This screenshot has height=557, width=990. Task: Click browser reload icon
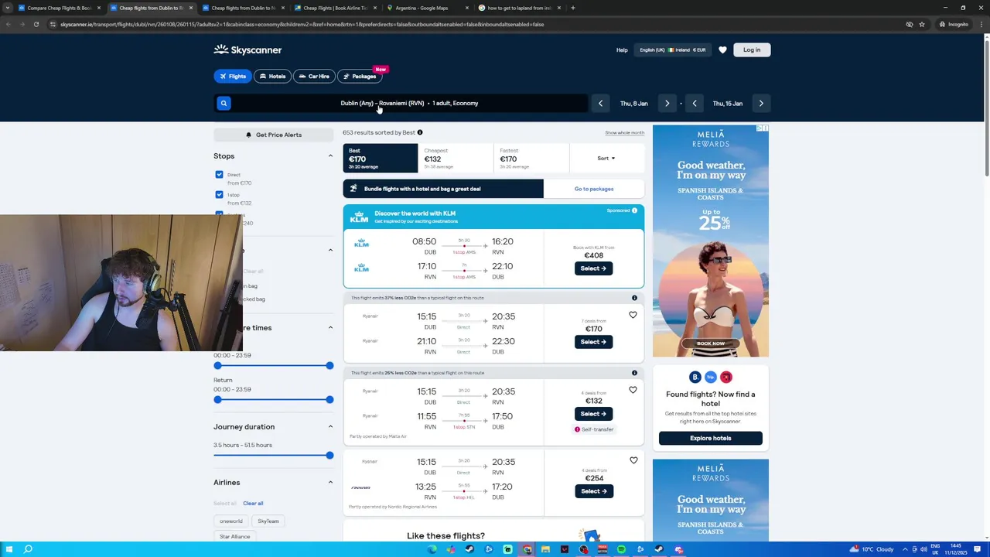[x=36, y=24]
